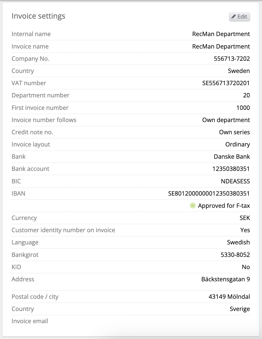262x339 pixels.
Task: Click the IBAN number SE8012000000012350380351
Action: click(x=209, y=194)
